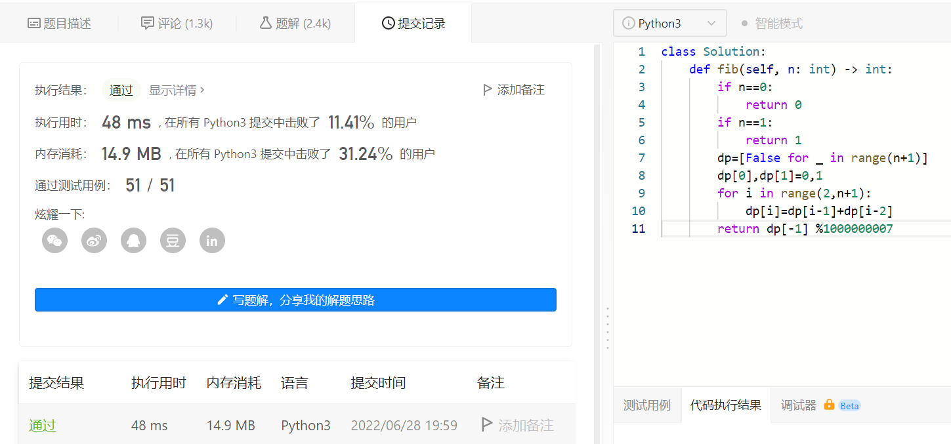This screenshot has width=951, height=444.
Task: Click the vertical panel divider handle
Action: click(608, 328)
